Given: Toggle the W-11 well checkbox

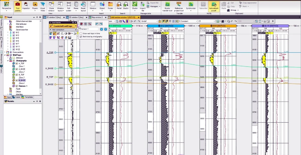Looking at the screenshot, I should [14, 47].
